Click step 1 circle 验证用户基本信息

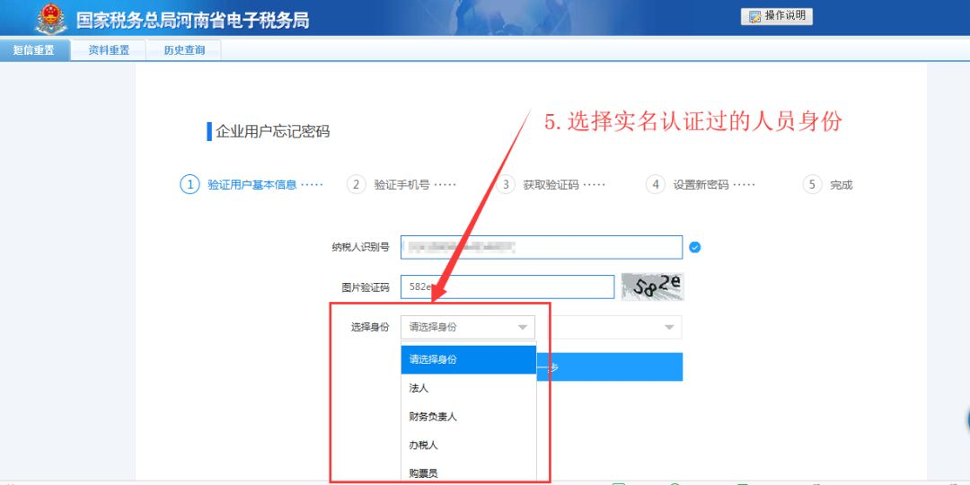tap(190, 184)
